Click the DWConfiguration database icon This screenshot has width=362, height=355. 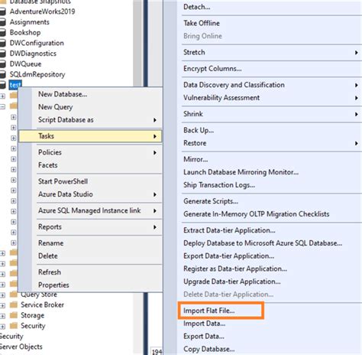point(2,43)
